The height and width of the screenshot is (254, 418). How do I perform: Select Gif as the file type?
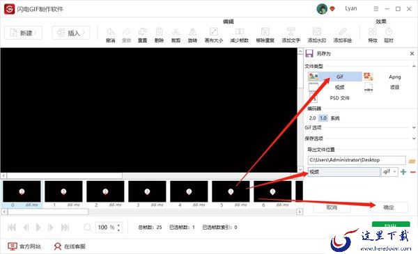pyautogui.click(x=335, y=77)
